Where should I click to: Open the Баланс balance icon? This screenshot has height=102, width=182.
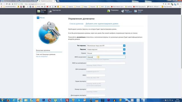123,11
